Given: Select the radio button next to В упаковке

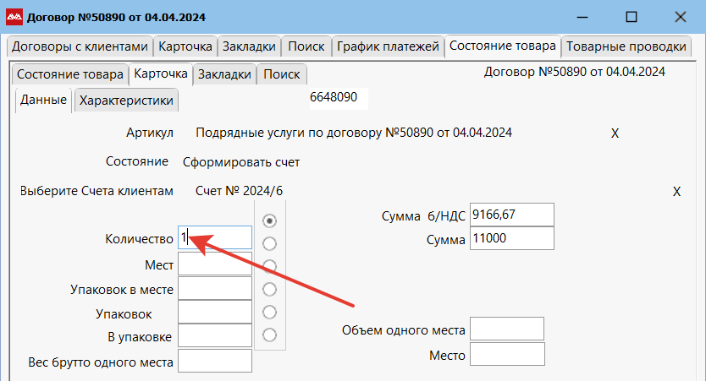Looking at the screenshot, I should 270,335.
